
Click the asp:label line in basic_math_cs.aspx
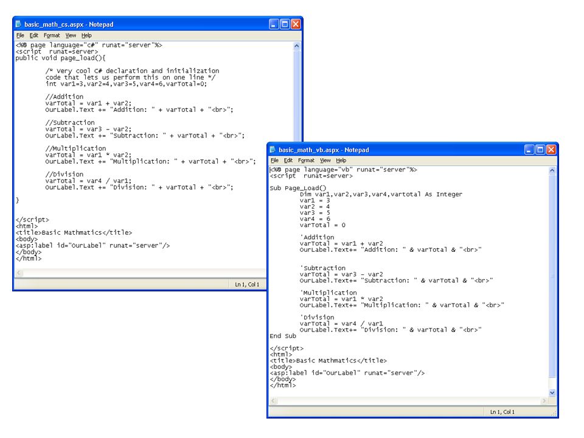click(x=92, y=245)
